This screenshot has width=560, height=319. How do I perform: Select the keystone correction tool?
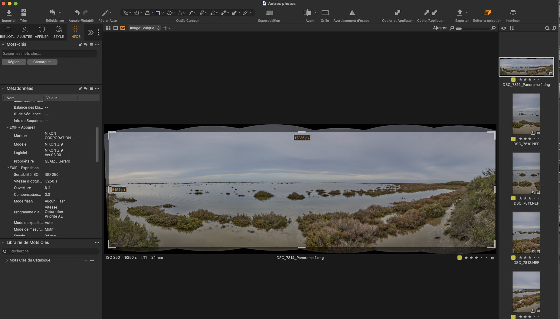pyautogui.click(x=180, y=13)
